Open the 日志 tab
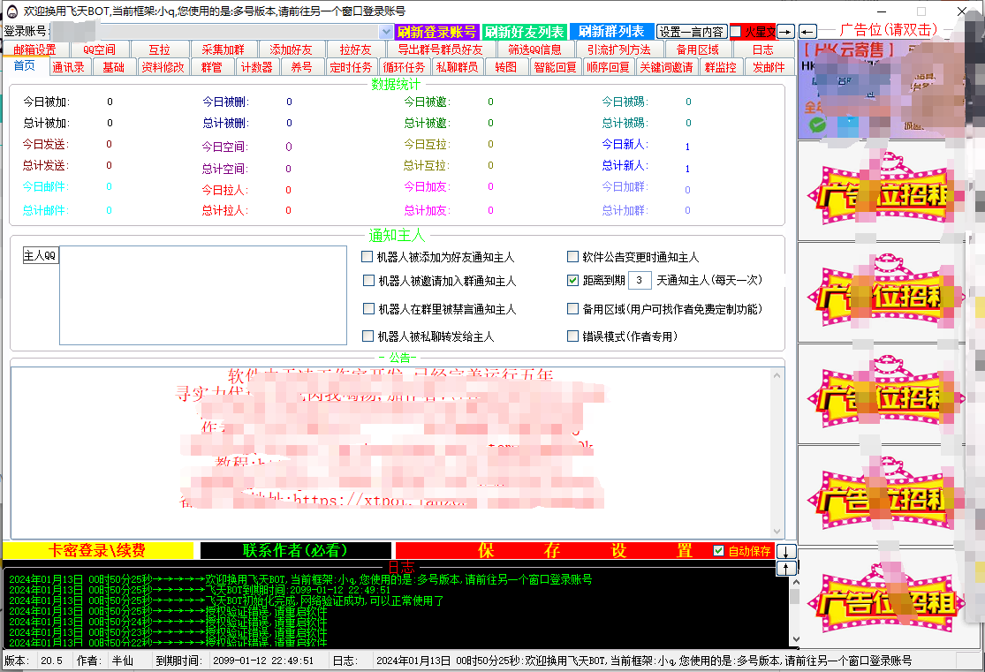The height and width of the screenshot is (672, 985). (x=762, y=49)
